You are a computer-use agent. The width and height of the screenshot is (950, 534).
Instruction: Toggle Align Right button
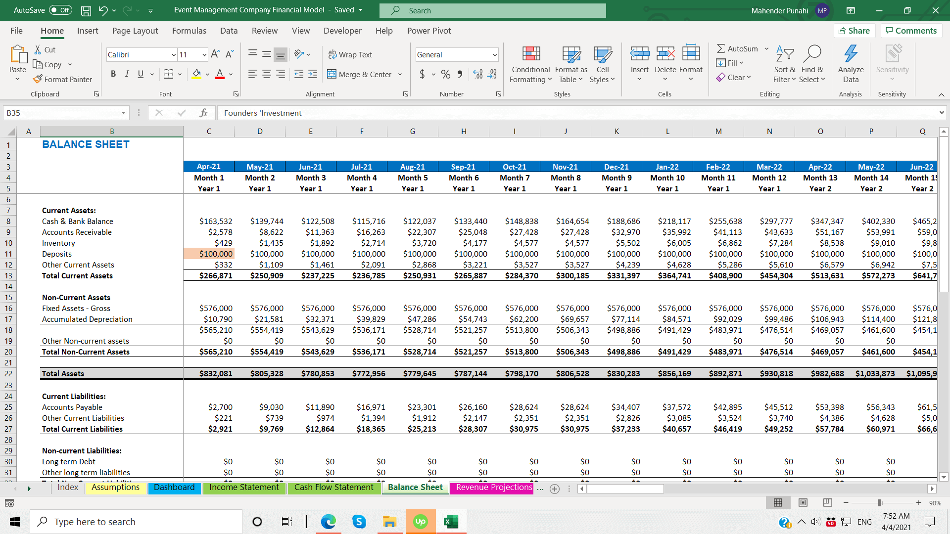(281, 74)
